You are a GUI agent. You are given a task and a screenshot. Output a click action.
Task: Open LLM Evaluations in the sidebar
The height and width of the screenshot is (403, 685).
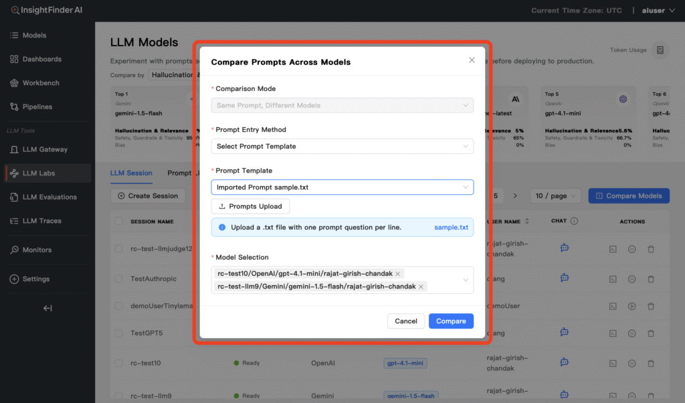pos(49,197)
